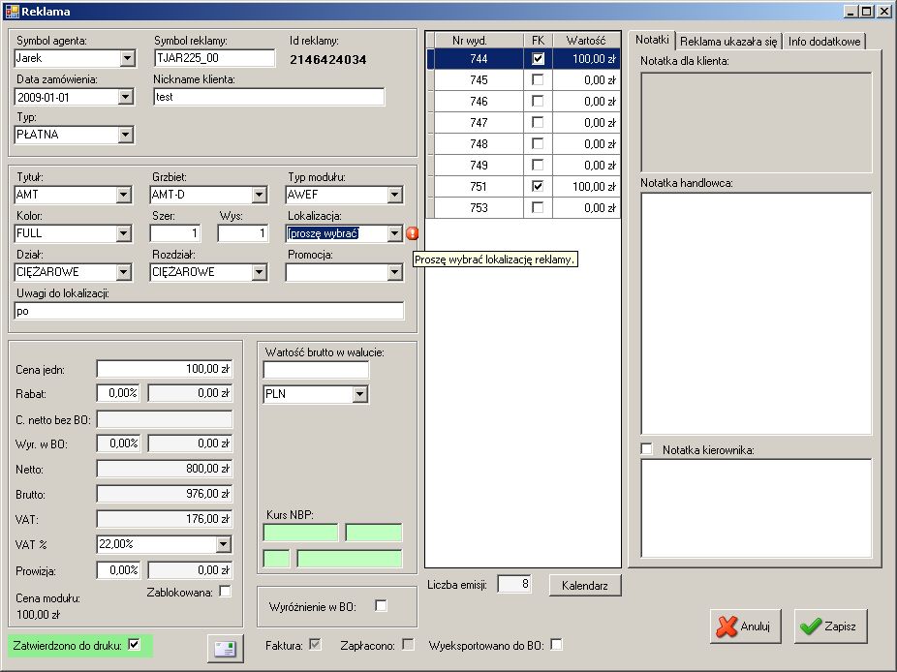Switch to the Reklama ukazała się tab

pos(728,41)
